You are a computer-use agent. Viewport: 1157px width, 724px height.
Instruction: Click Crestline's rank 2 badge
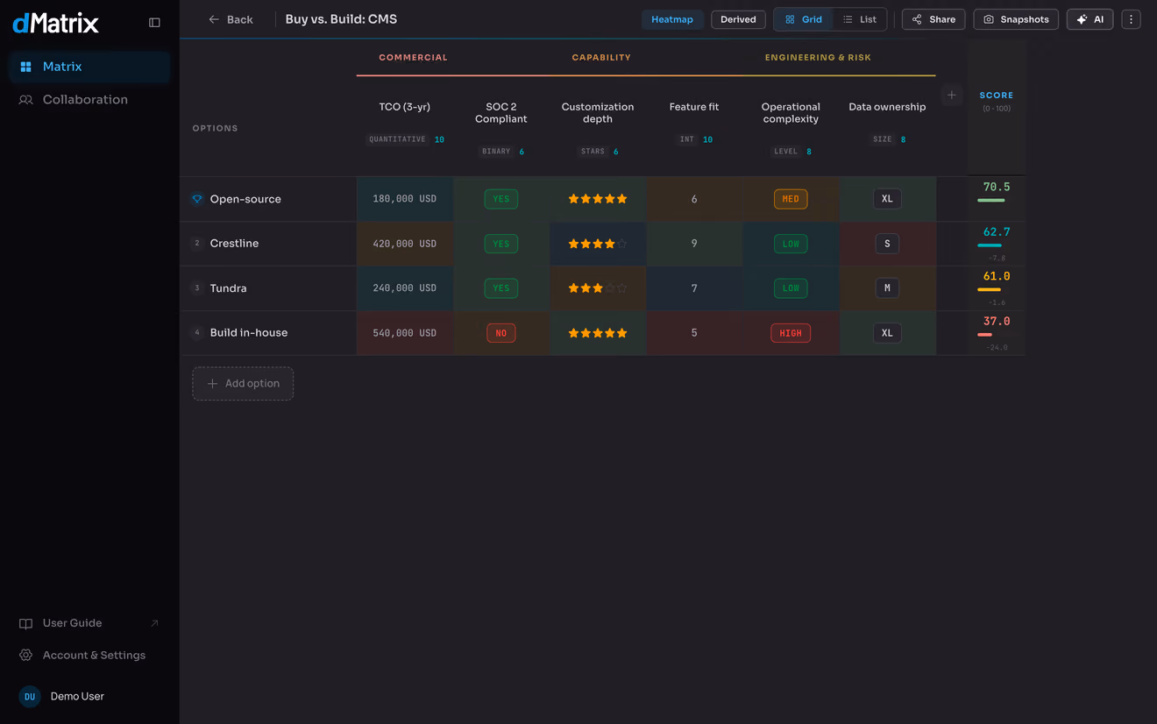coord(197,244)
